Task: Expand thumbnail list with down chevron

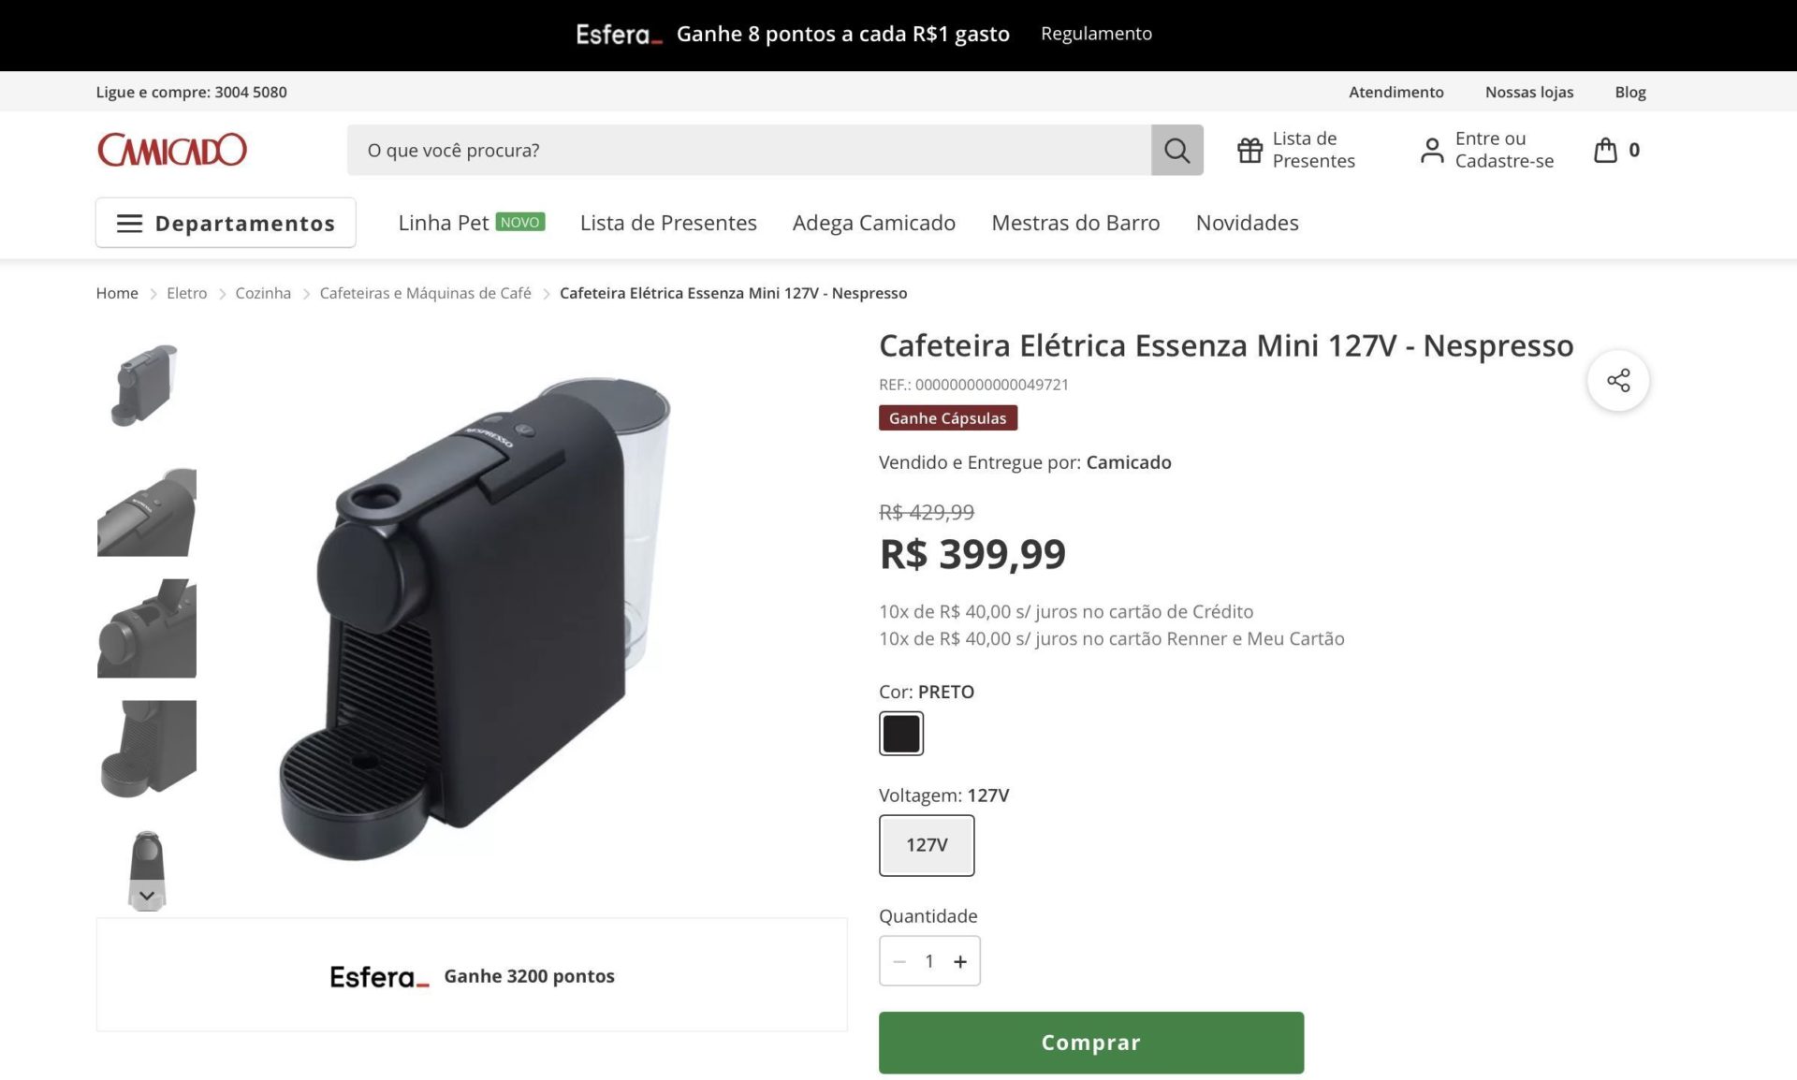Action: (147, 896)
